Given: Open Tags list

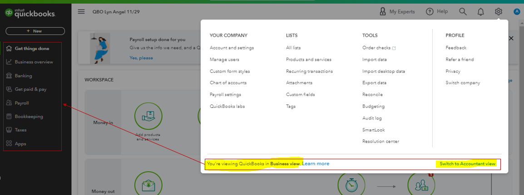Looking at the screenshot, I should (x=291, y=106).
